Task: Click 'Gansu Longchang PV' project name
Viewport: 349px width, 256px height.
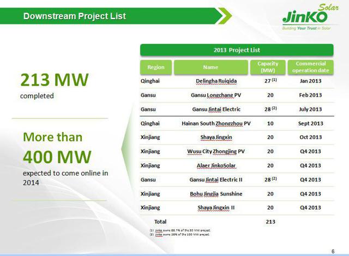Action: pyautogui.click(x=216, y=95)
